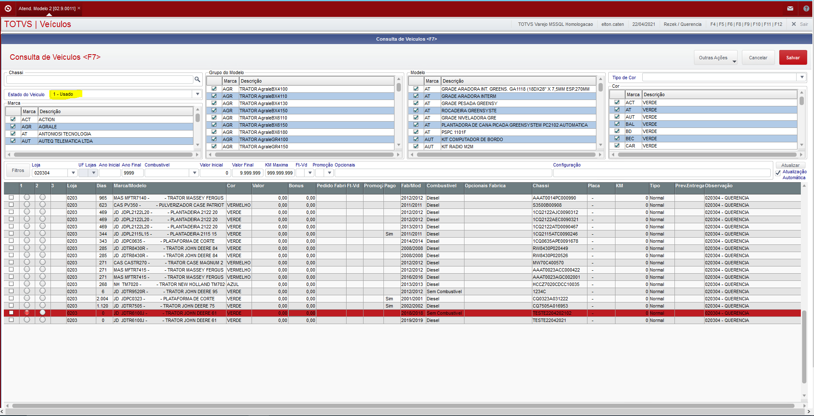Select KIT COMPUTADOR DE BORDO model row

coord(502,139)
